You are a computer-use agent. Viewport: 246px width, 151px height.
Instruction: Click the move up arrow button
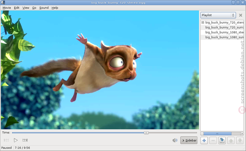(231, 141)
